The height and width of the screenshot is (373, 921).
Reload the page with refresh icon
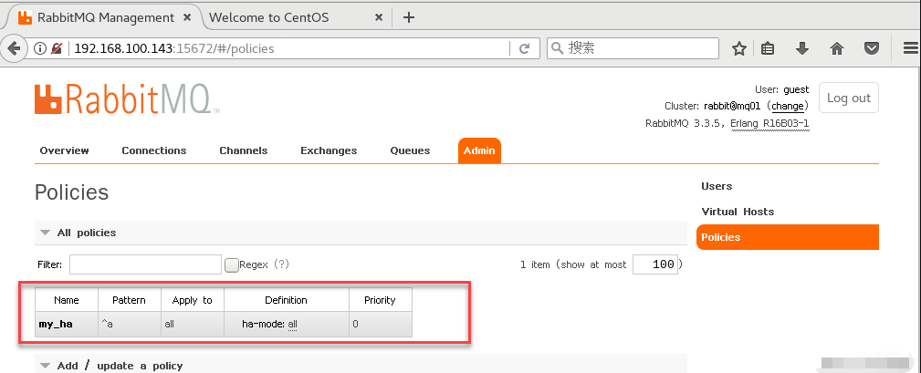click(x=525, y=48)
